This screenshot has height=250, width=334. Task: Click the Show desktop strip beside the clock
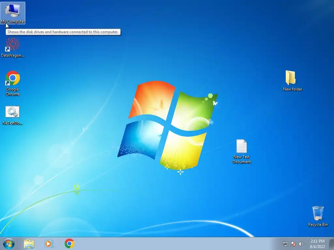click(332, 243)
